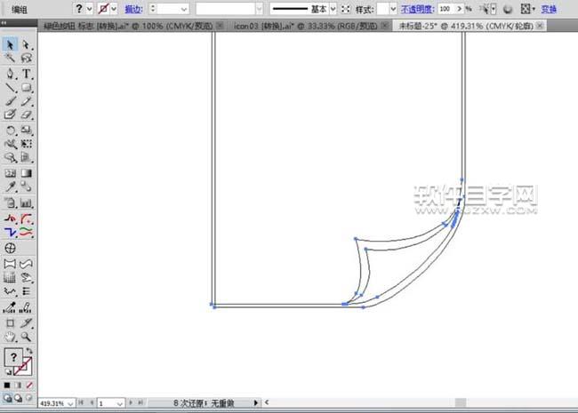The height and width of the screenshot is (413, 578).
Task: Select the Direct Selection tool
Action: [27, 44]
